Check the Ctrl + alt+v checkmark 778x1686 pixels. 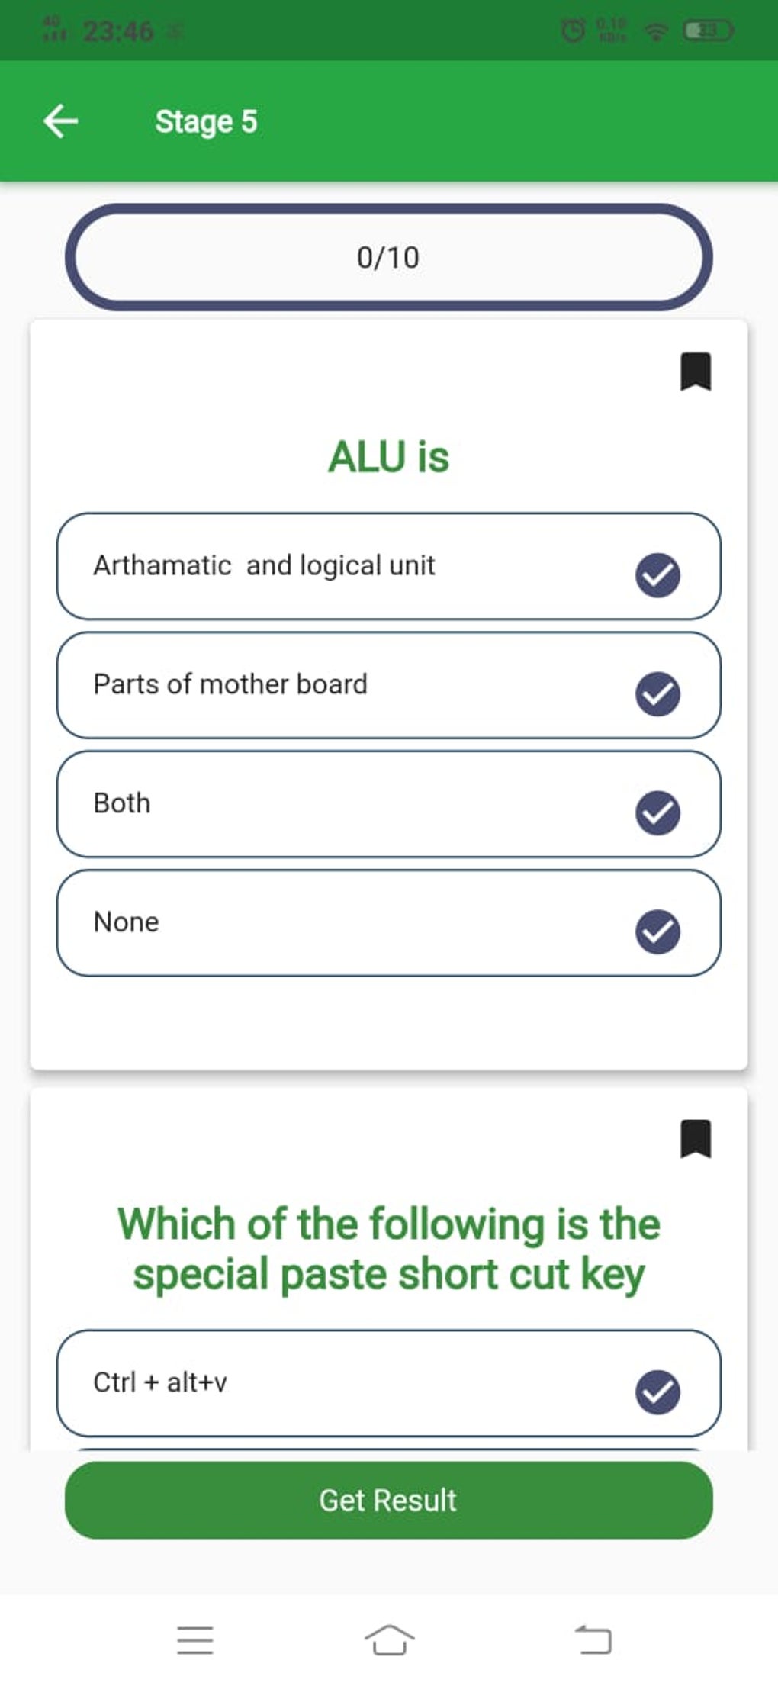(657, 1392)
